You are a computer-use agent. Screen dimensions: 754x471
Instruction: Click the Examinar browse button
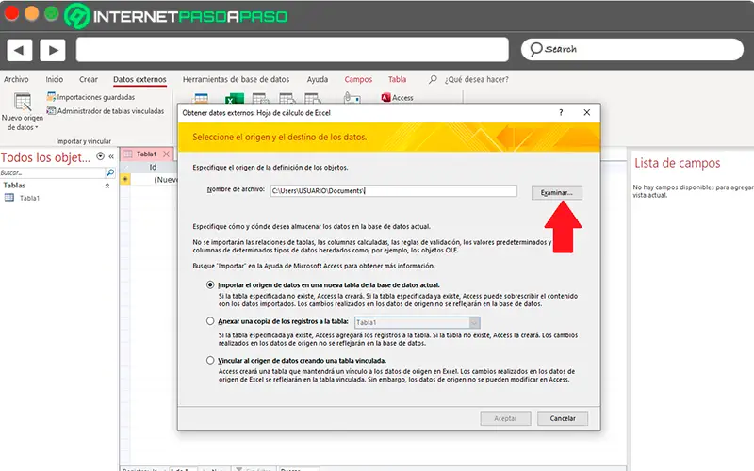click(x=556, y=193)
